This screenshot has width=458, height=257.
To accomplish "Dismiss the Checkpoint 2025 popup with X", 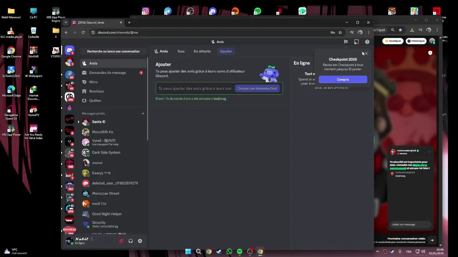I will coord(366,54).
